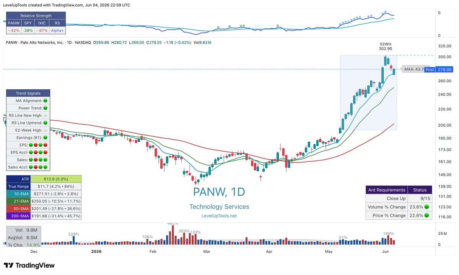This screenshot has height=275, width=459.
Task: Click the blue ATR label cell
Action: point(18,179)
